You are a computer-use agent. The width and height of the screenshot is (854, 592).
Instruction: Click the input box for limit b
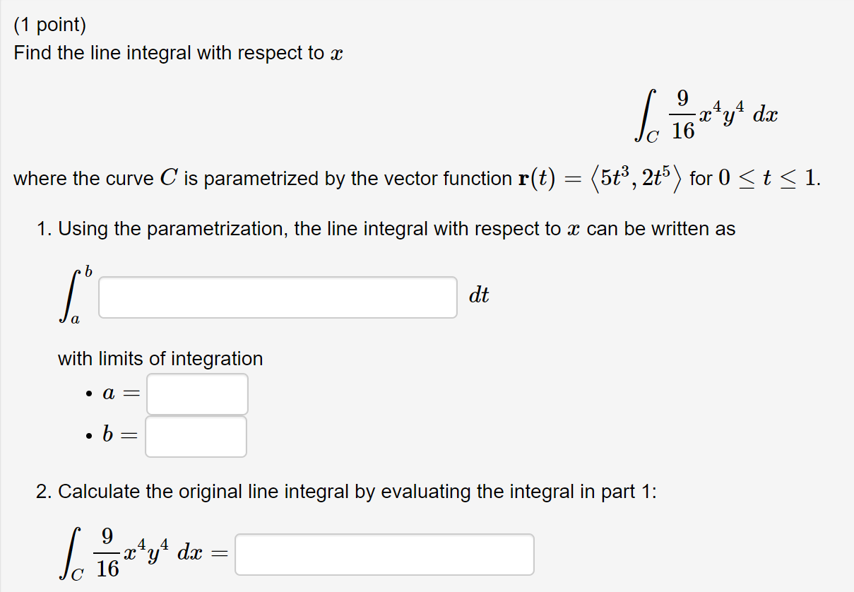pyautogui.click(x=195, y=436)
